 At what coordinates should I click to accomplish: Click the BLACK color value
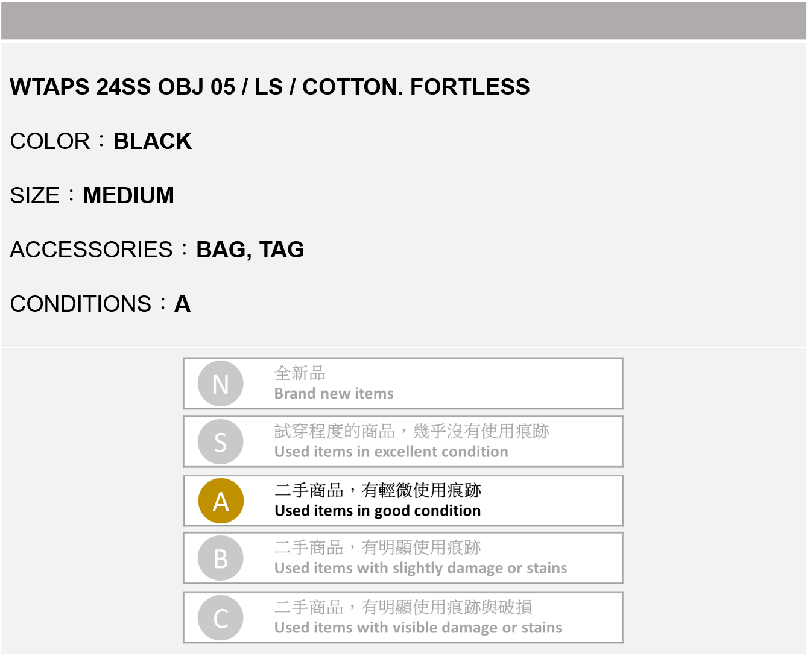tap(153, 141)
